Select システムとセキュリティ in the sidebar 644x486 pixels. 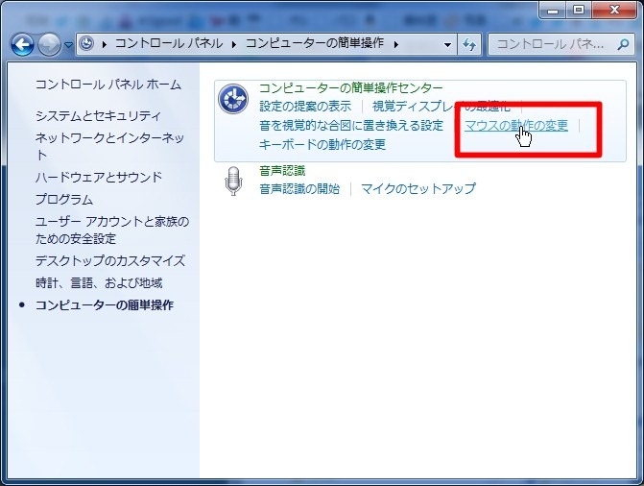point(98,115)
